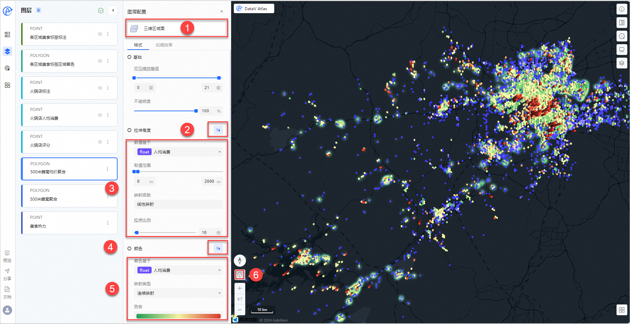Screen dimensions: 630x324
Task: Open the docs (文档) icon
Action: click(7, 289)
